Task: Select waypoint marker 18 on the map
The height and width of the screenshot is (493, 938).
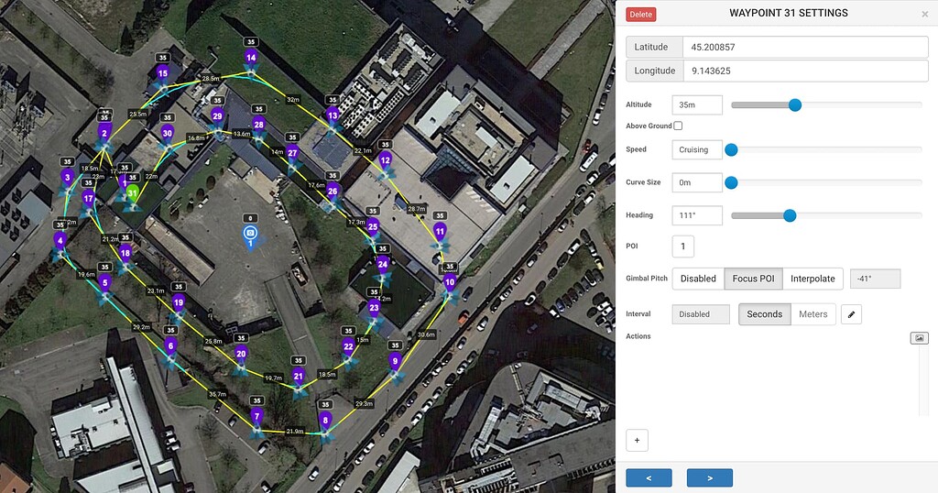Action: [x=125, y=254]
